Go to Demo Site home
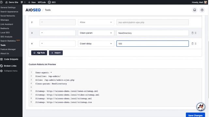This screenshot has height=117, width=209. (x=12, y=2)
